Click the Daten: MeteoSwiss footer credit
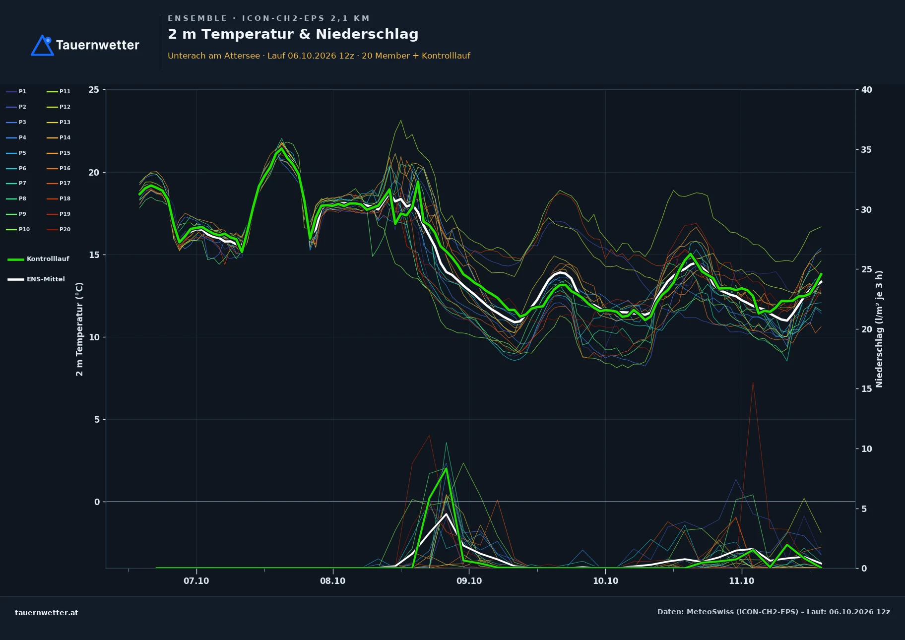This screenshot has height=640, width=905. click(774, 612)
